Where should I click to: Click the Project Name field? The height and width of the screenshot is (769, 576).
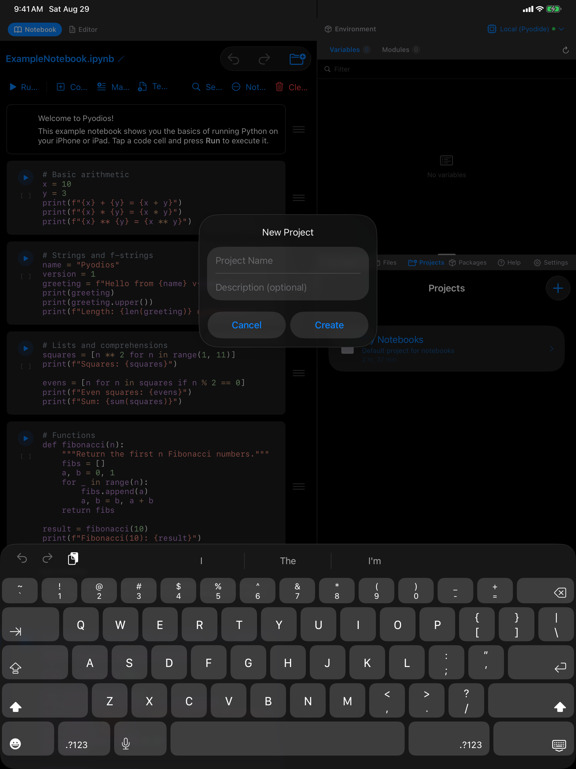pyautogui.click(x=288, y=260)
